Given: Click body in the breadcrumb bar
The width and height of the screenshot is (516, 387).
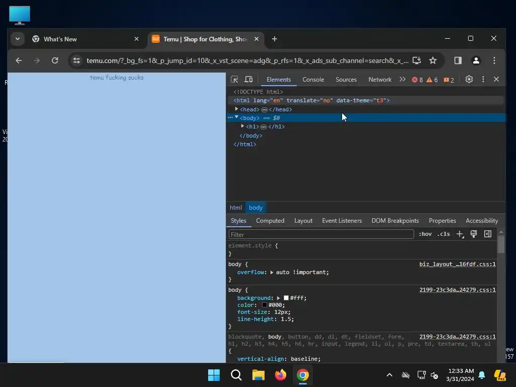Looking at the screenshot, I should pos(255,208).
